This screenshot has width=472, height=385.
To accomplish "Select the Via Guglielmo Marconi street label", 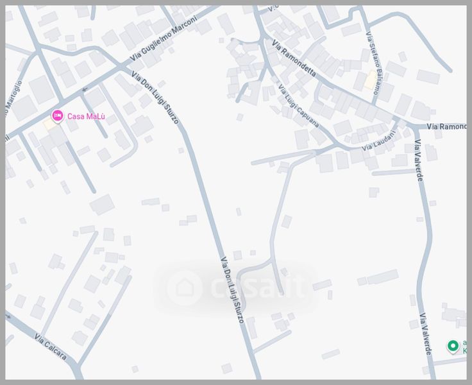I will pos(164,38).
